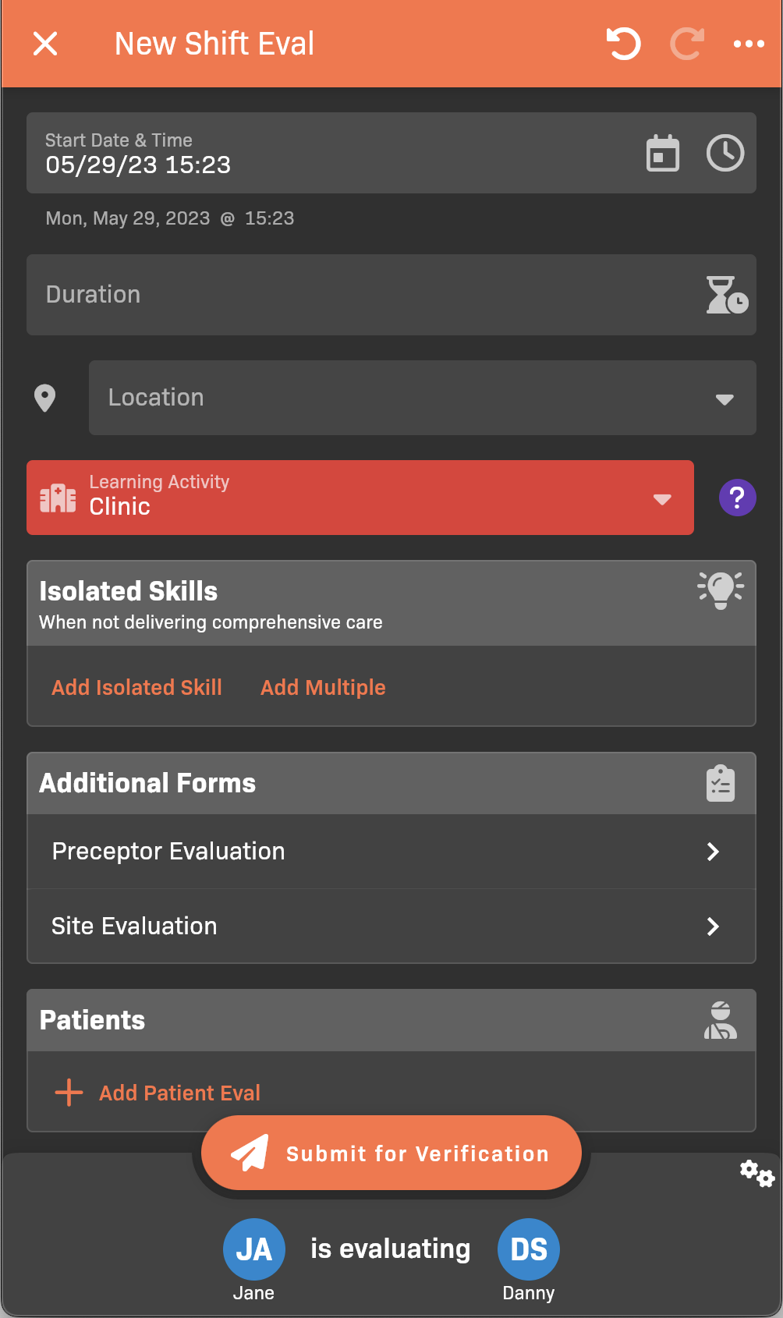Click the lightbulb icon in Isolated Skills
The width and height of the screenshot is (783, 1318).
721,590
